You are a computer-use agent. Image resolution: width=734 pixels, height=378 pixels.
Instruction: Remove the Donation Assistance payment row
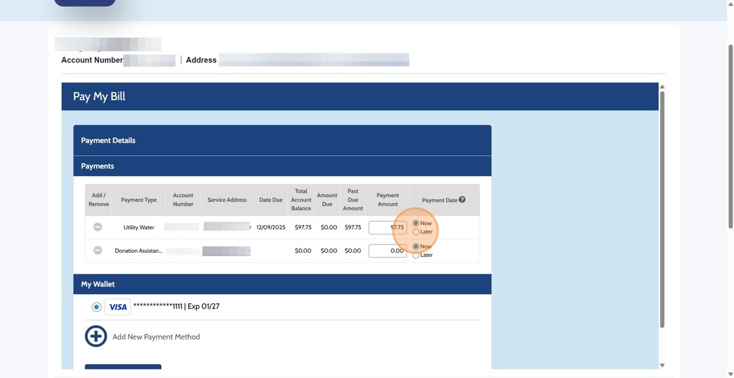pyautogui.click(x=97, y=250)
